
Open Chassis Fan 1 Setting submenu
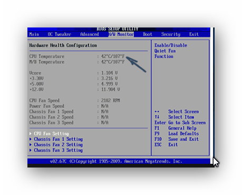[x=58, y=139]
